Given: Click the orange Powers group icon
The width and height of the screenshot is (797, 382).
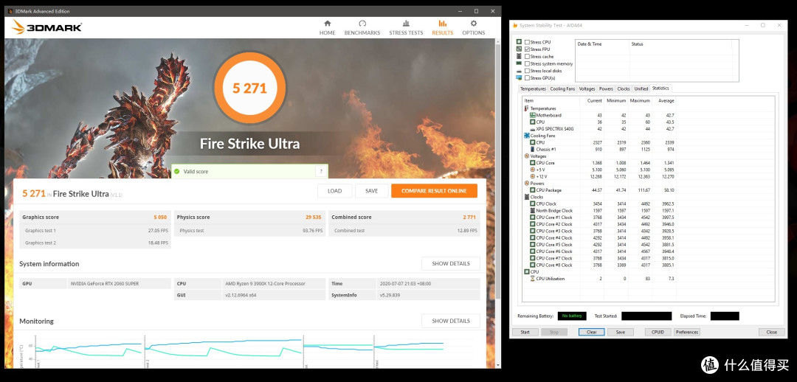Looking at the screenshot, I should [526, 184].
